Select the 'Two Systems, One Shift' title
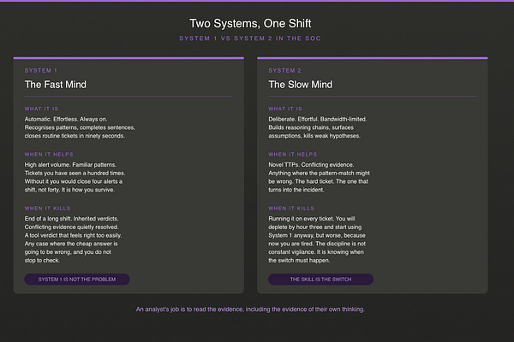 (250, 24)
